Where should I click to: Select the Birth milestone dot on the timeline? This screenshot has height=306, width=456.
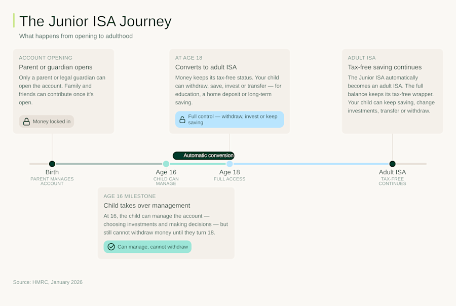pos(52,164)
